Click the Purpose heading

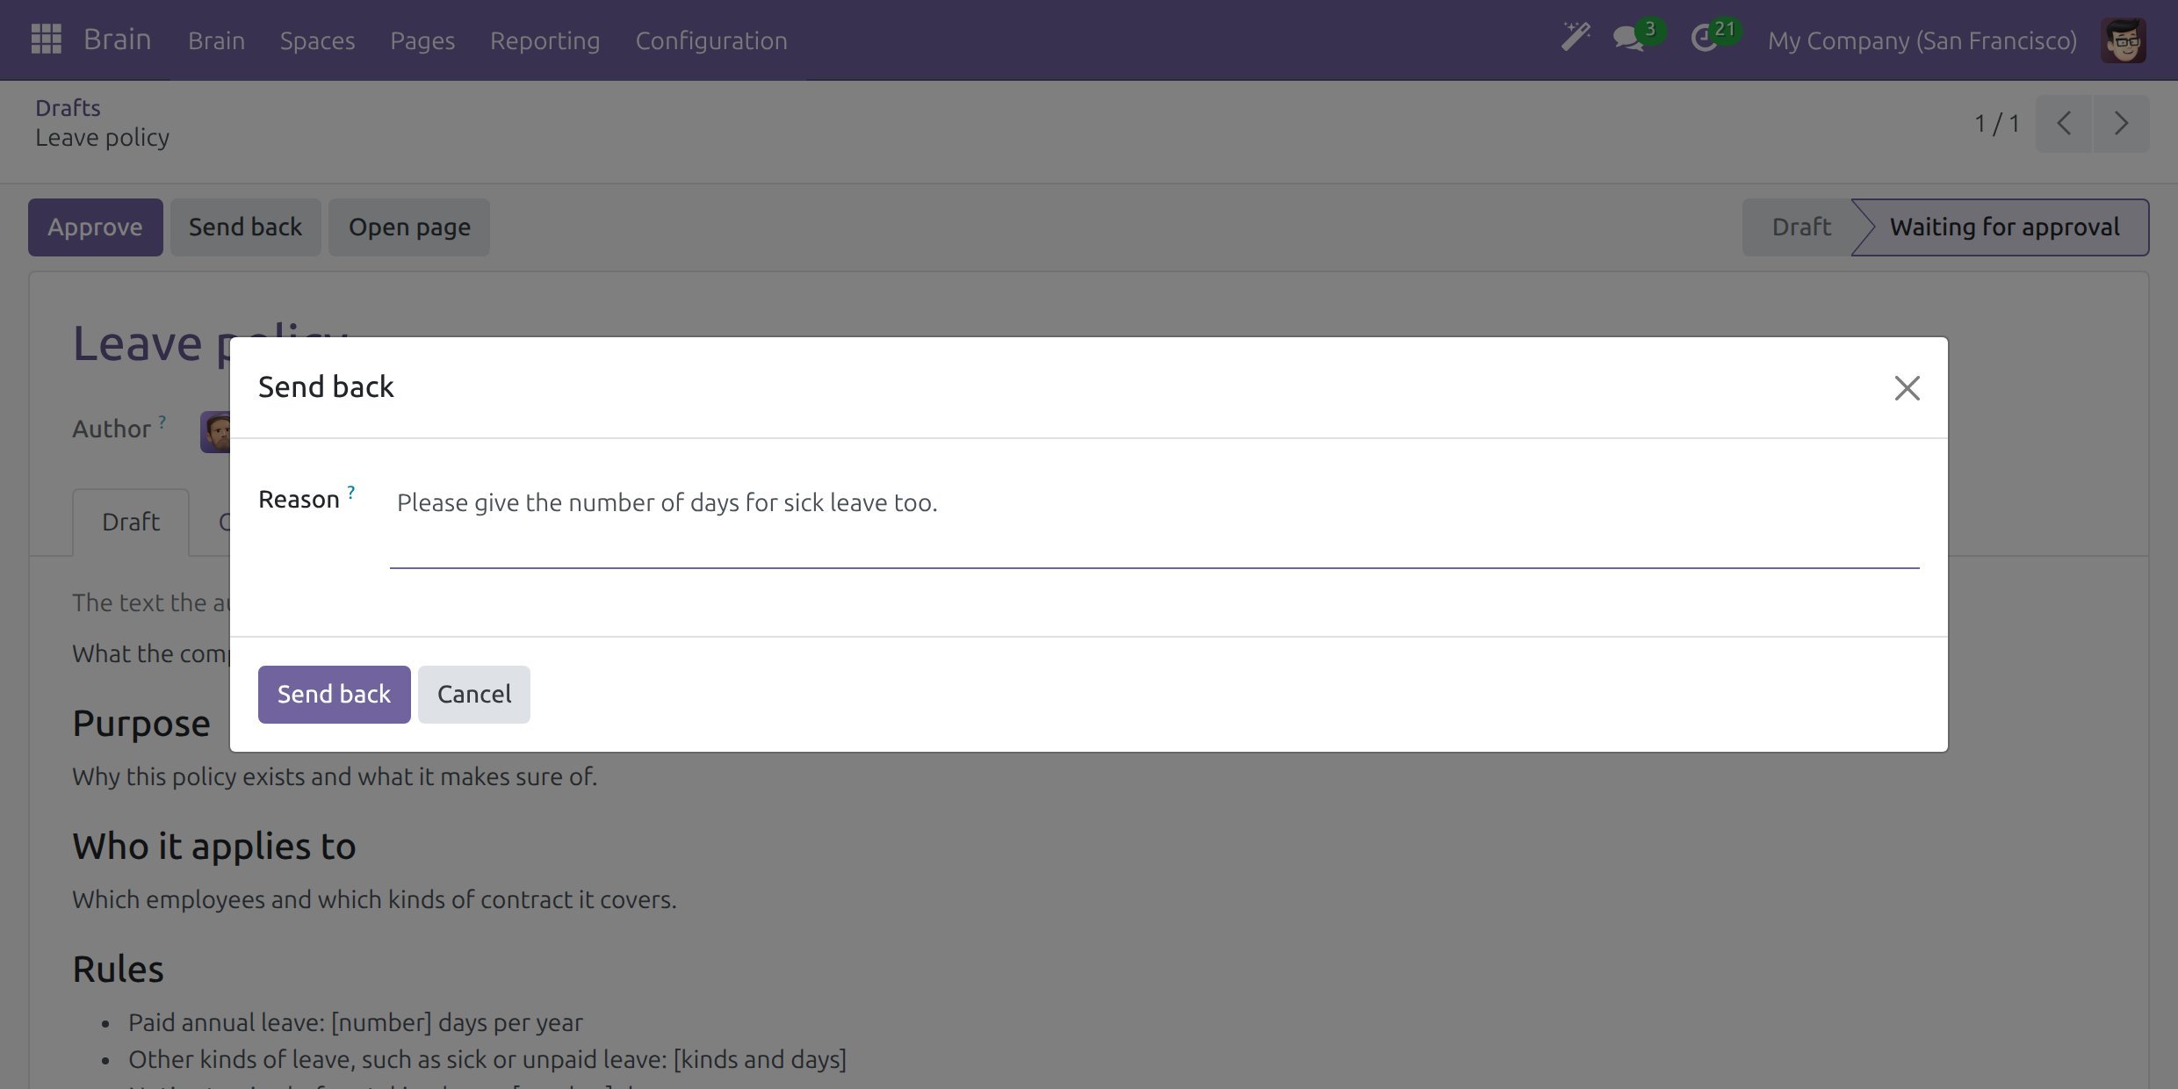pos(141,724)
